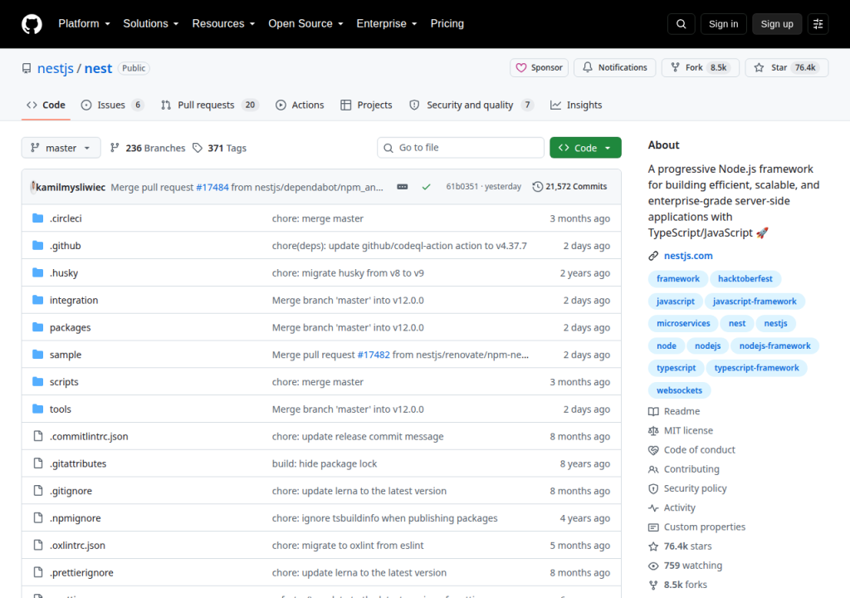Click the .circleci folder icon
This screenshot has width=850, height=598.
[x=37, y=218]
